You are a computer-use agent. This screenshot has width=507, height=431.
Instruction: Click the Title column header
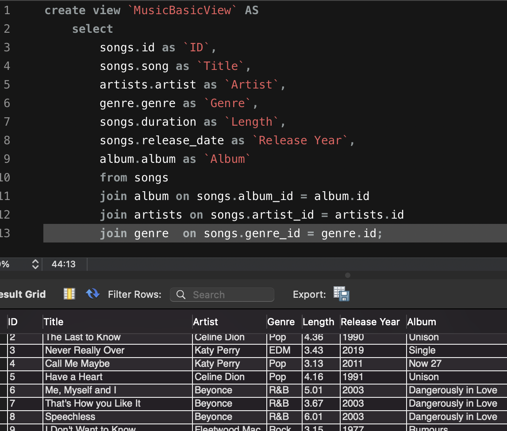(x=117, y=322)
